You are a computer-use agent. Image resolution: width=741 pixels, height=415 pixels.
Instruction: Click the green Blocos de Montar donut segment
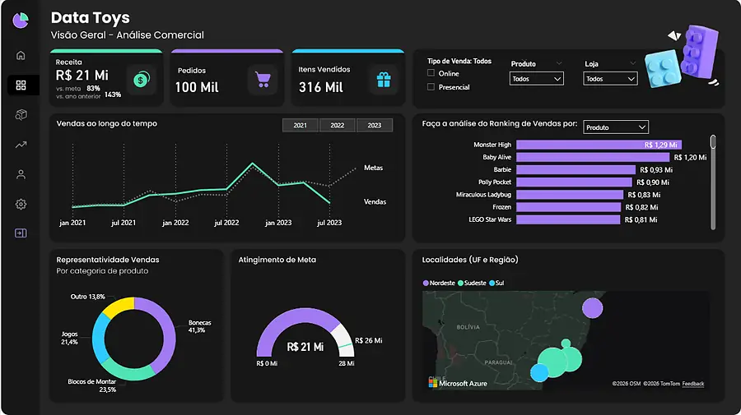click(128, 370)
